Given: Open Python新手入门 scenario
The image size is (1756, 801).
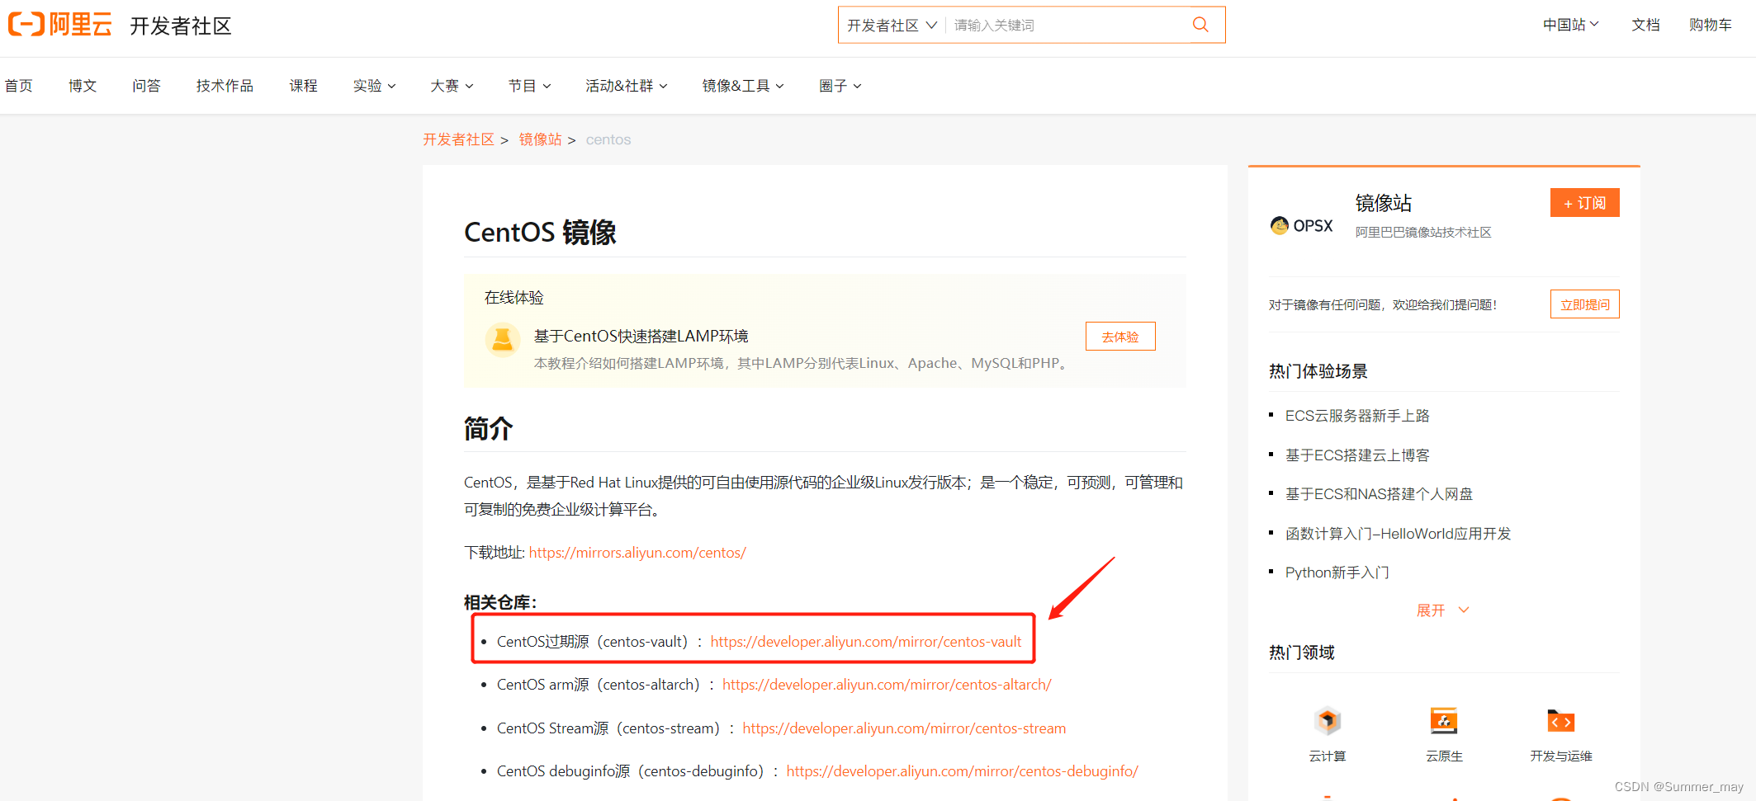Looking at the screenshot, I should [1337, 572].
